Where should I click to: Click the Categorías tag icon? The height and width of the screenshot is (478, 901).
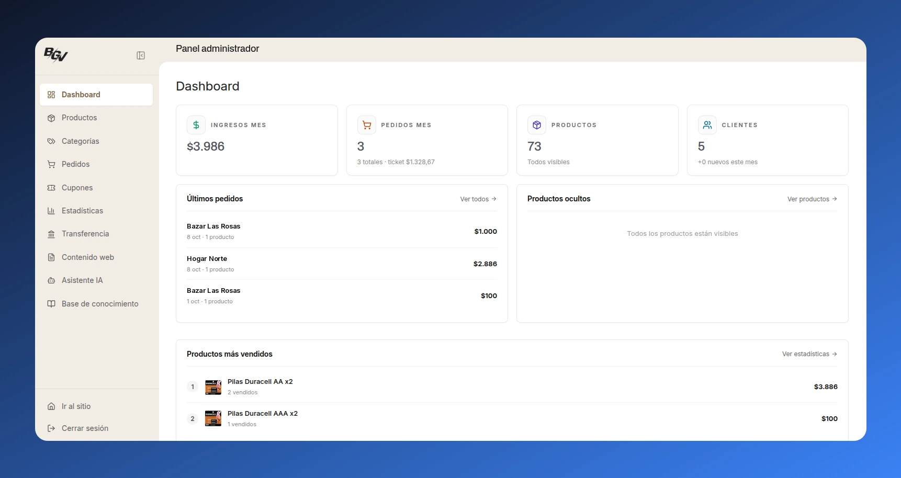click(51, 141)
